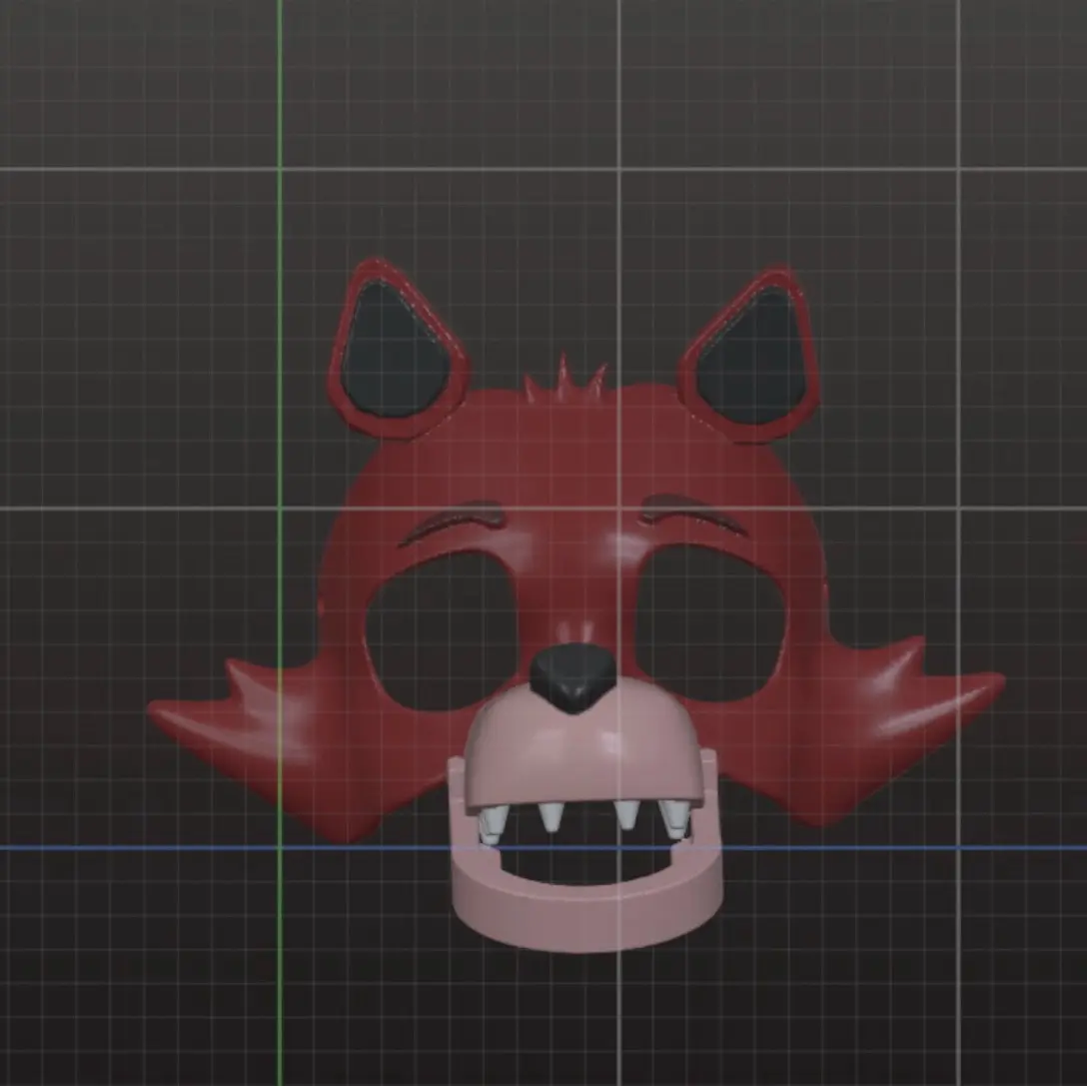Select the right eyebrow on the mask
The width and height of the screenshot is (1087, 1086).
(x=695, y=518)
